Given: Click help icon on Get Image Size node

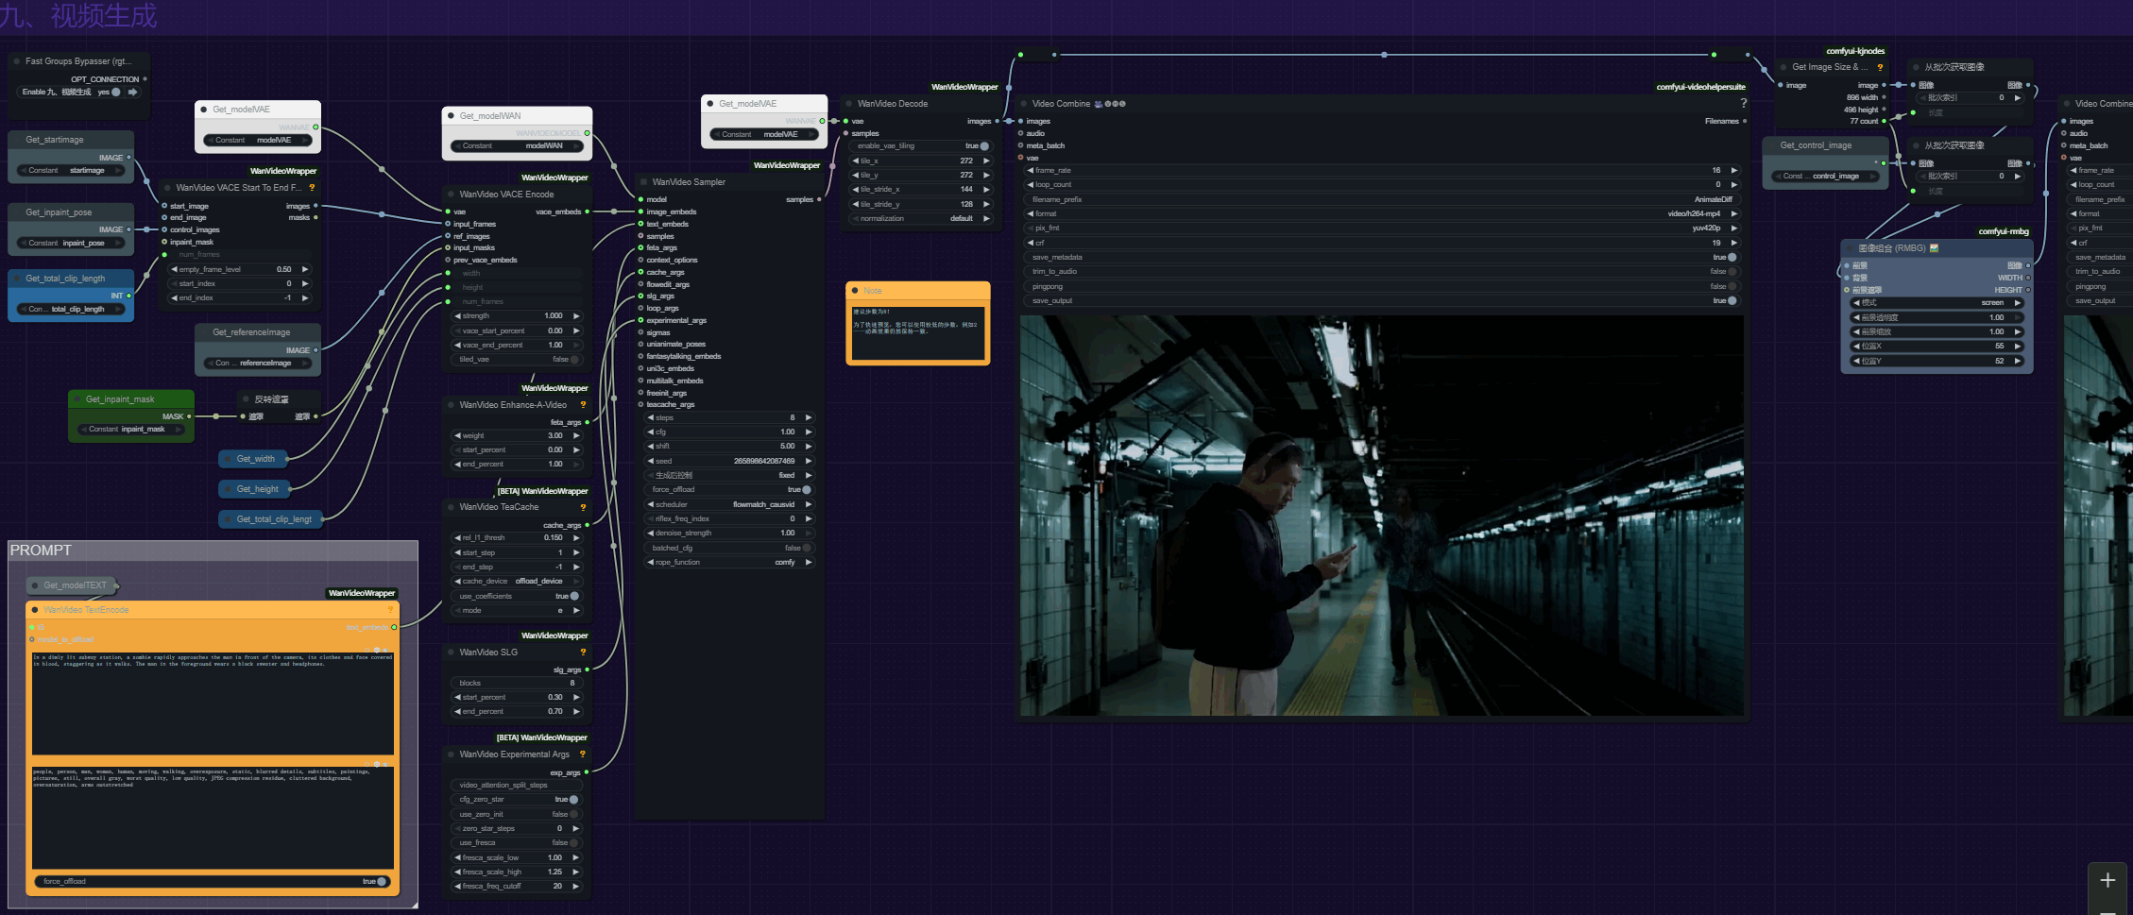Looking at the screenshot, I should click(1880, 67).
